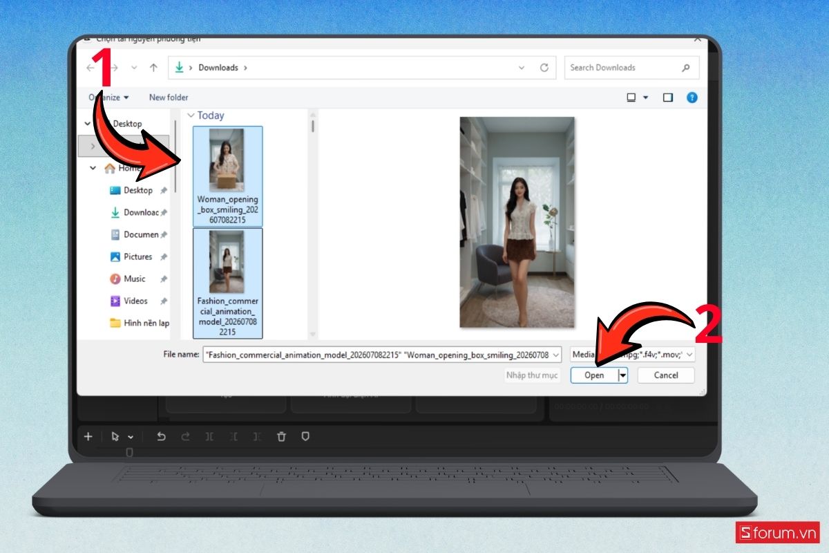Image resolution: width=829 pixels, height=553 pixels.
Task: Click the Documents sidebar icon
Action: coord(115,234)
